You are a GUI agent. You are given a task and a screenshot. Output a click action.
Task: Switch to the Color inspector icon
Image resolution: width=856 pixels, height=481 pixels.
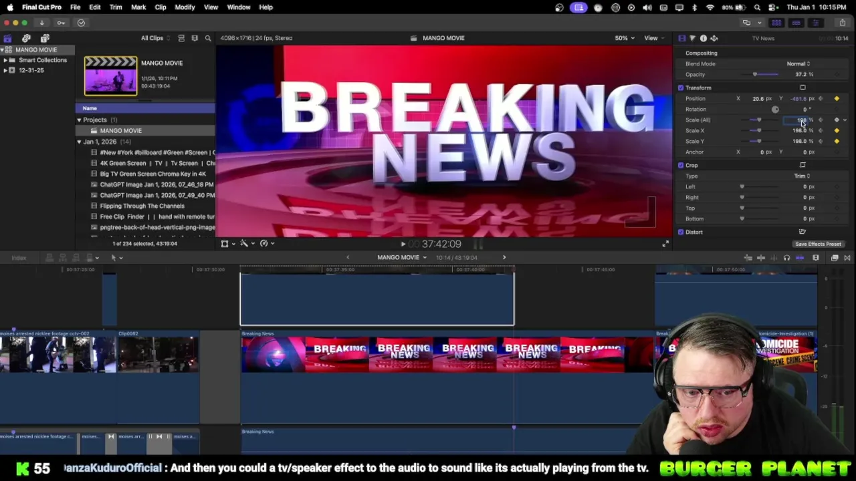pos(692,38)
